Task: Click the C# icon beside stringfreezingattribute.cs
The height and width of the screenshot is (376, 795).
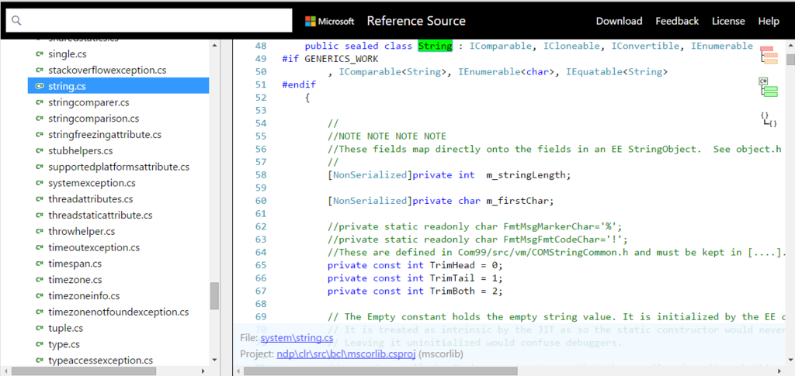Action: point(39,135)
